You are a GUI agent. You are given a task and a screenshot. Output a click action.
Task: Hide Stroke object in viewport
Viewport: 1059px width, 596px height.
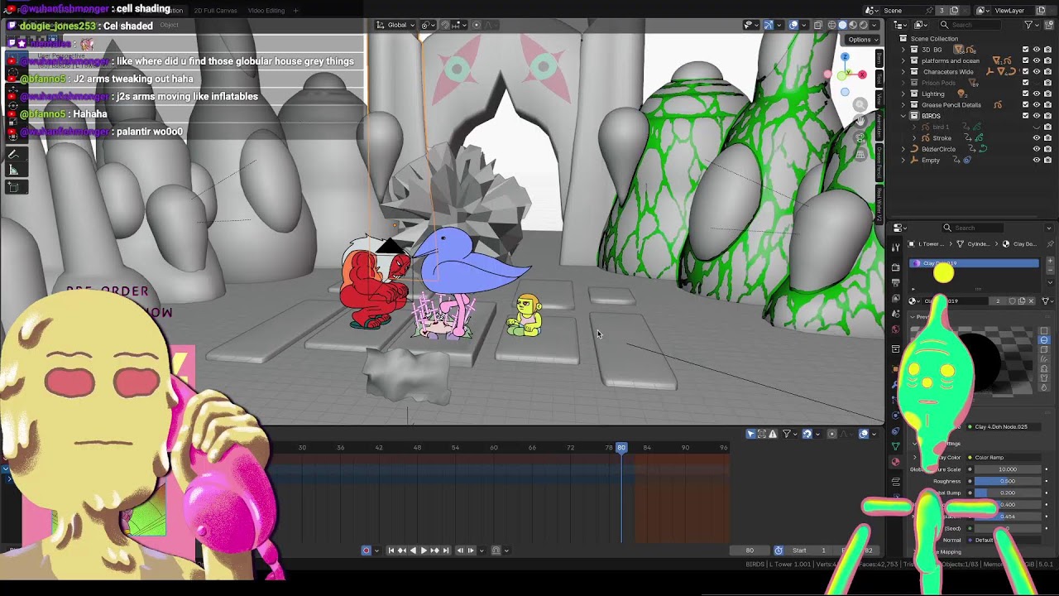click(1037, 138)
